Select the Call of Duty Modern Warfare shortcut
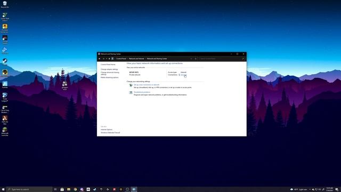This screenshot has height=192, width=341. pyautogui.click(x=5, y=109)
